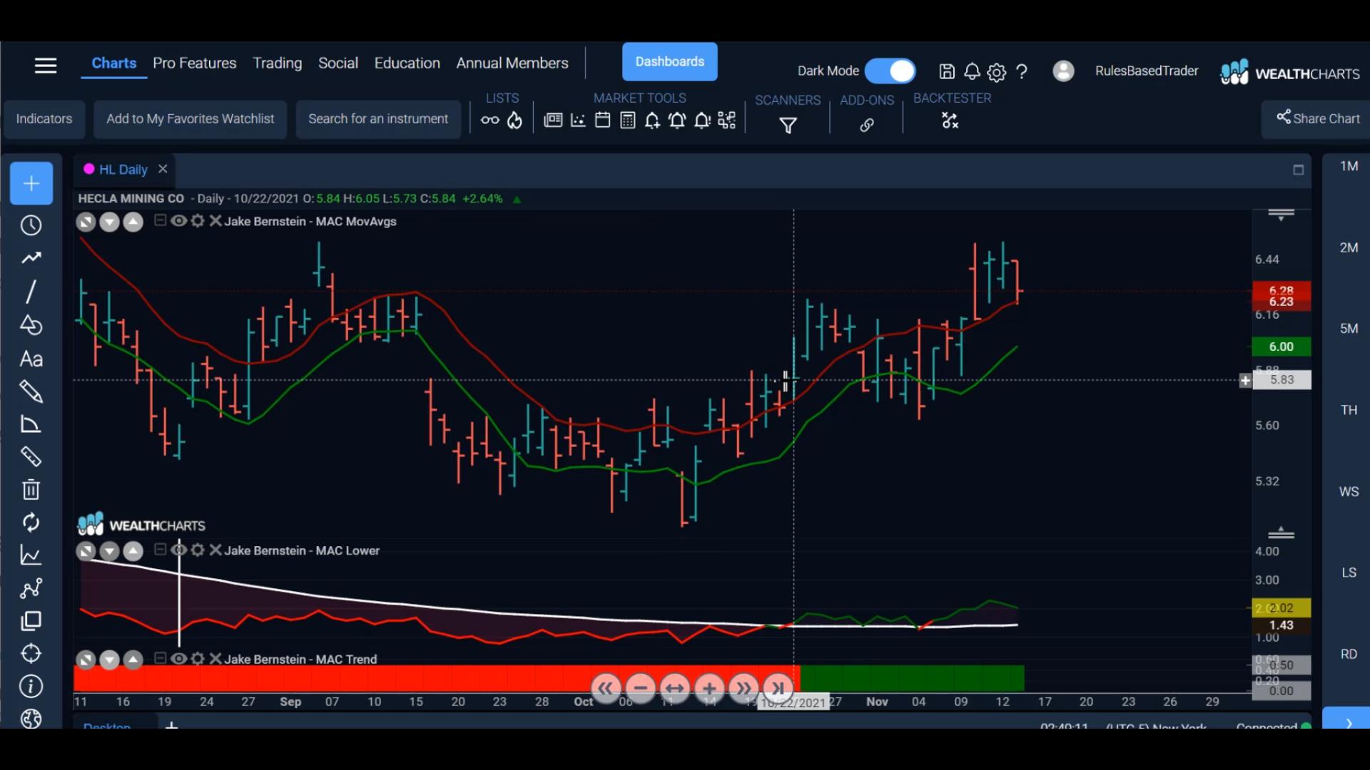Screen dimensions: 1370x770
Task: Remove the MAC Lower indicator
Action: [215, 550]
